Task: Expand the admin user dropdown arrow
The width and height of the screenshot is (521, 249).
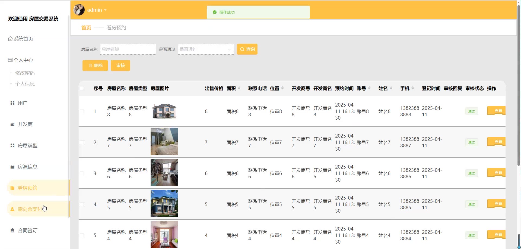Action: [x=105, y=10]
